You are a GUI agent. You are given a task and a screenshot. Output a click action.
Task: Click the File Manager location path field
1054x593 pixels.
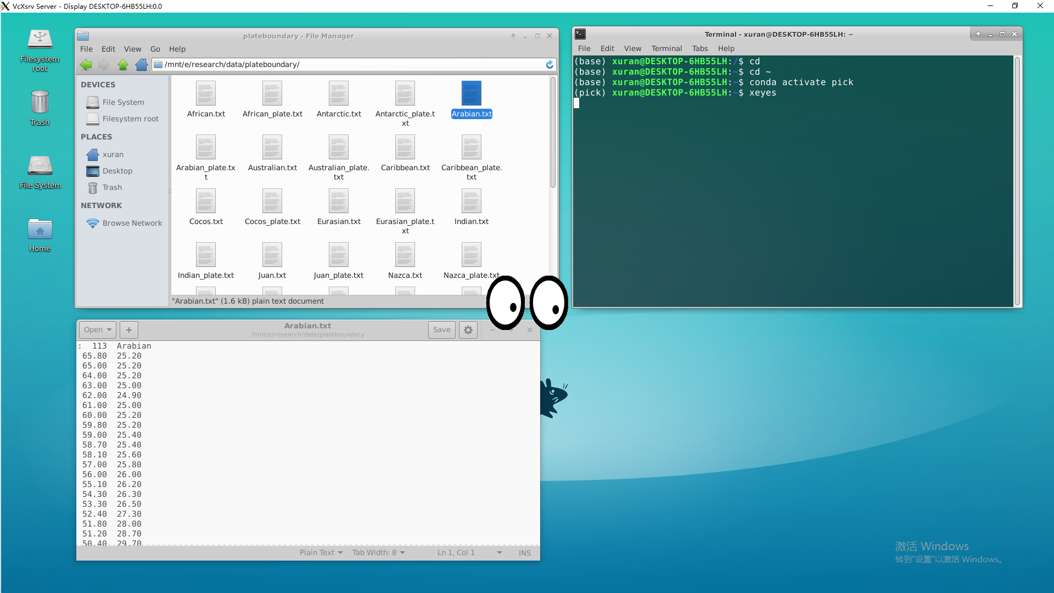(354, 65)
